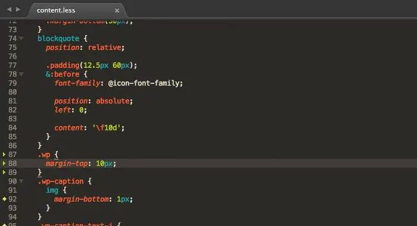Click the .wp-caption selector text
Screen dimensions: 417x226
(x=61, y=181)
